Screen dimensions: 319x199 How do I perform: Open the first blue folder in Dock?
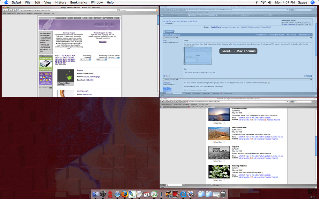coord(201,194)
